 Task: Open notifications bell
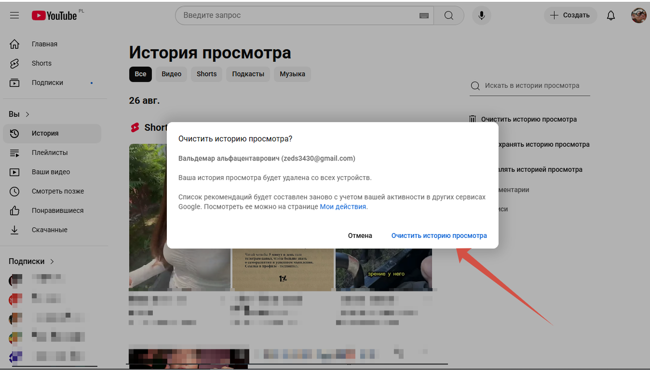[611, 16]
